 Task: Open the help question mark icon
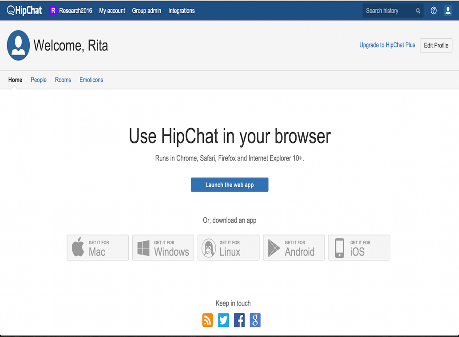click(x=434, y=11)
